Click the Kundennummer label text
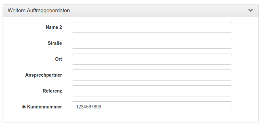The width and height of the screenshot is (261, 125). pyautogui.click(x=45, y=107)
